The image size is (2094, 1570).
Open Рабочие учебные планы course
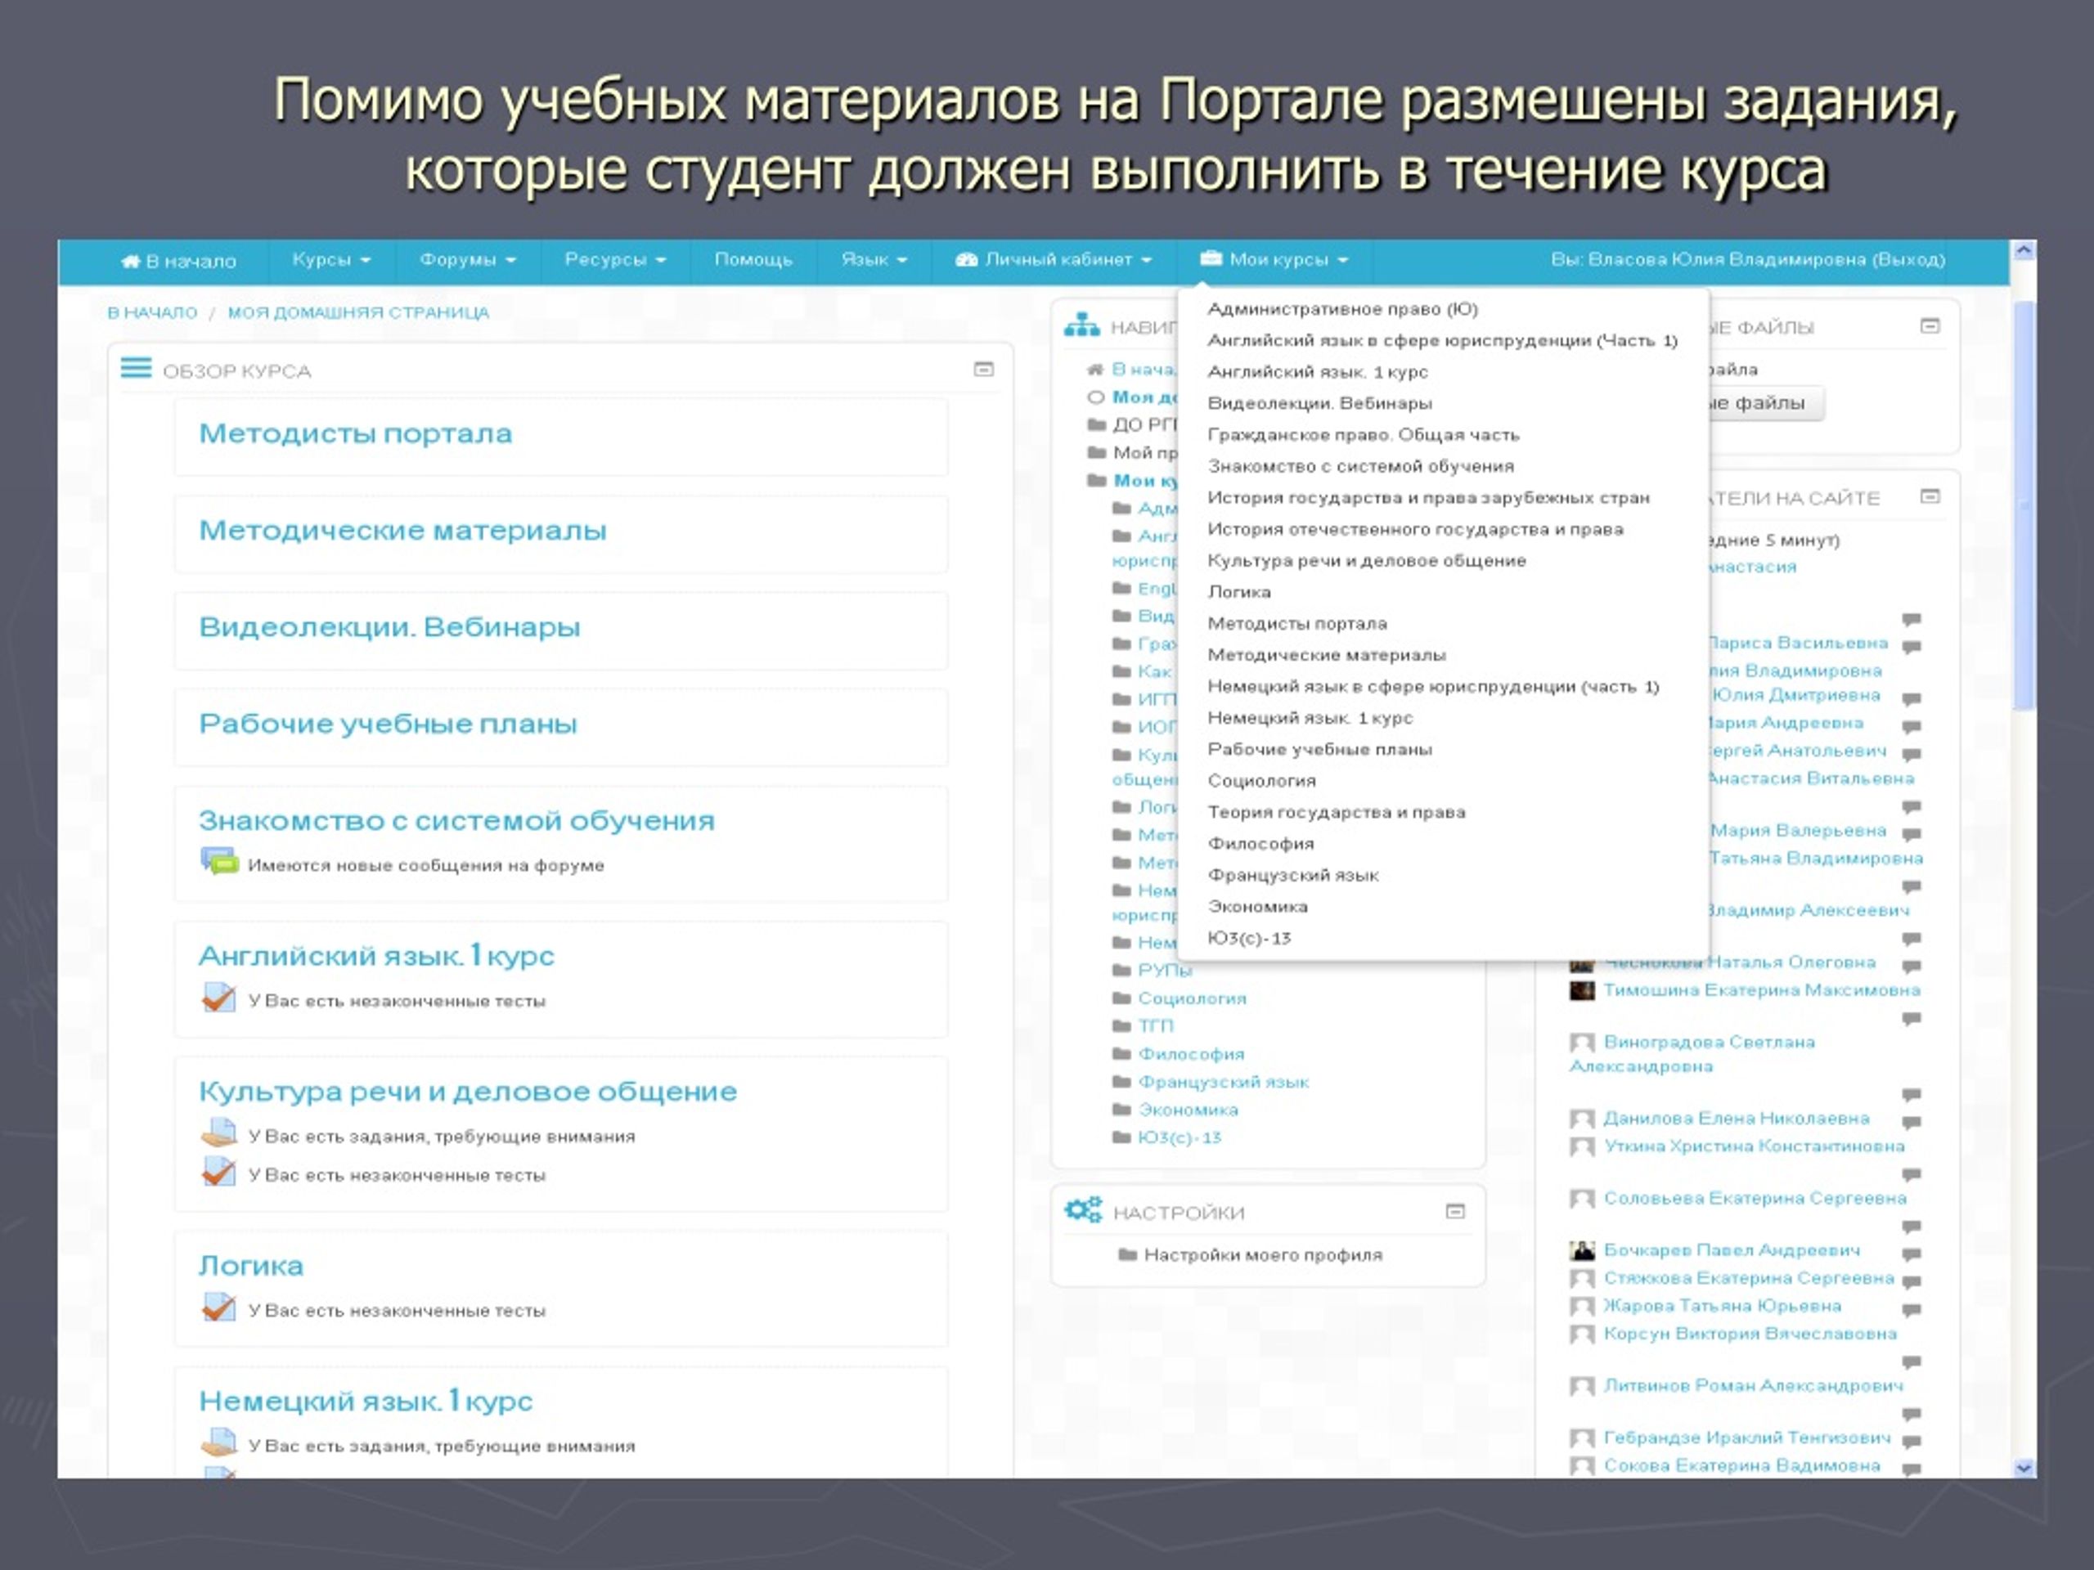[x=387, y=724]
